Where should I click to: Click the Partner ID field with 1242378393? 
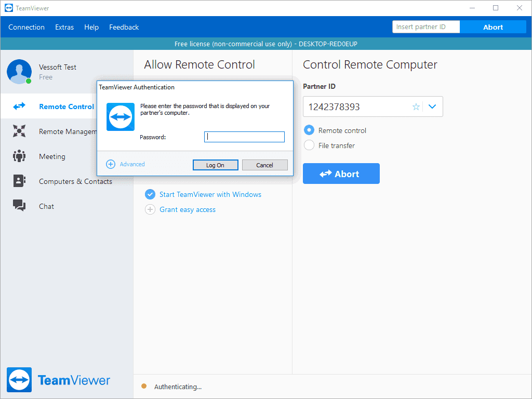(x=373, y=107)
